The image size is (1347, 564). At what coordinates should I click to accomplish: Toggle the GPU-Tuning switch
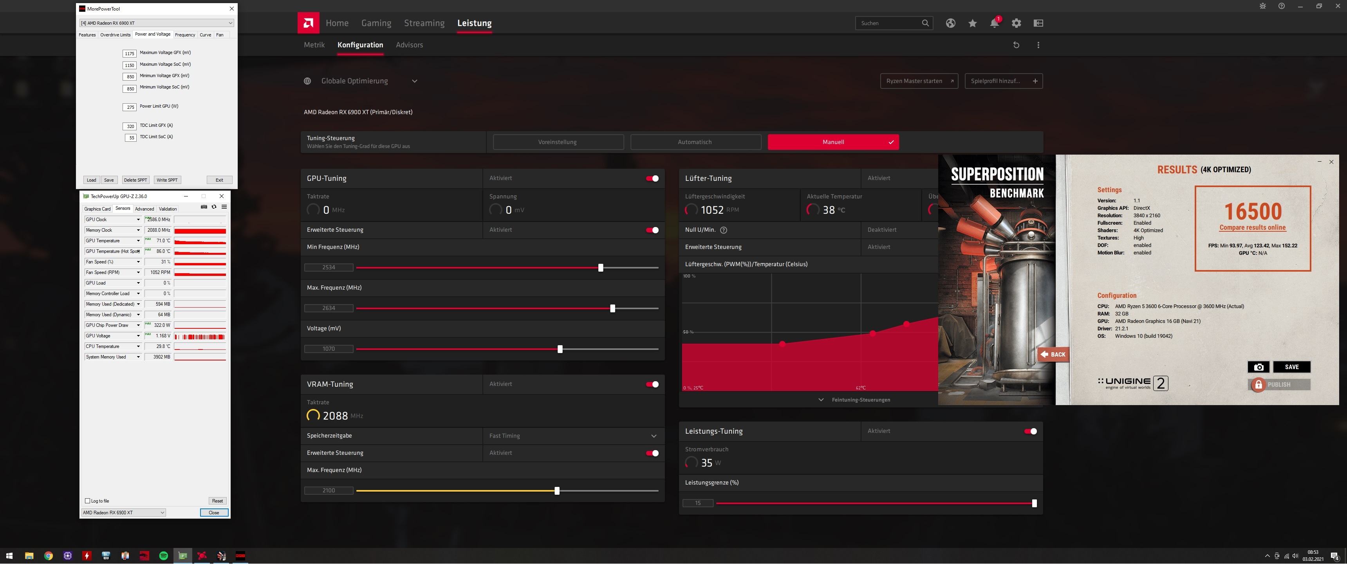click(x=652, y=179)
